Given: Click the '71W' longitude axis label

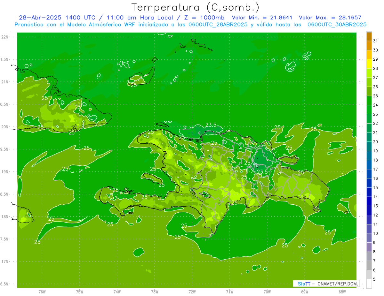Looking at the screenshot, I should 229,292.
